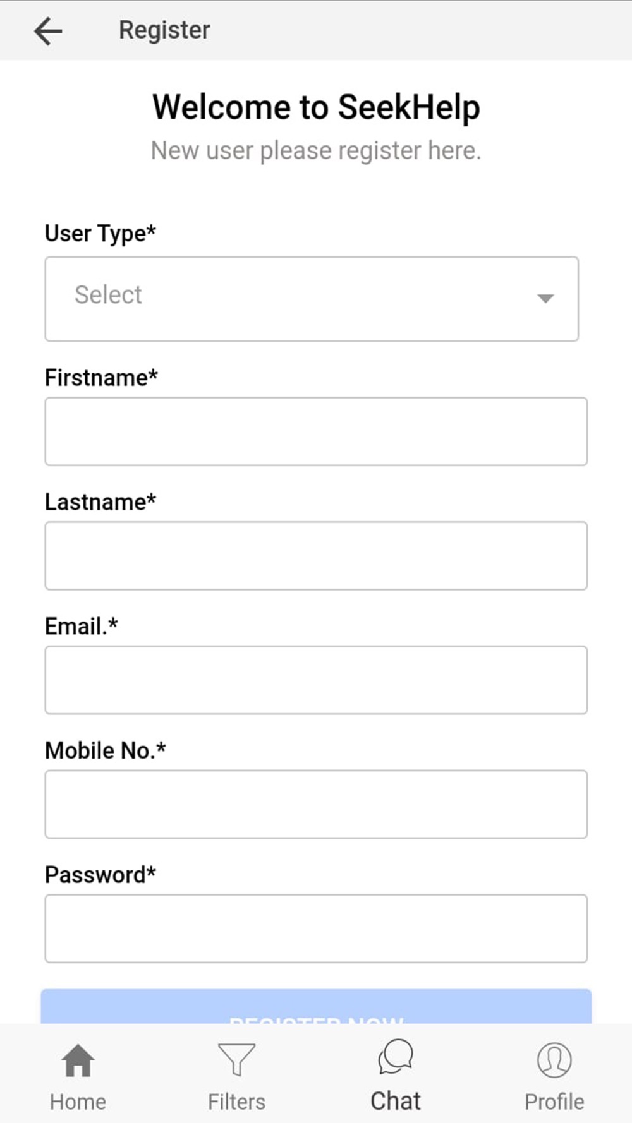Focus the Mobile No. input field
This screenshot has width=632, height=1123.
point(316,804)
